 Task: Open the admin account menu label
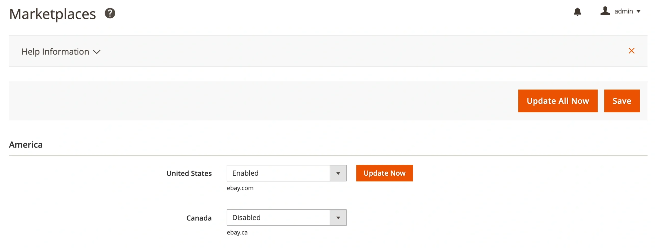[623, 12]
